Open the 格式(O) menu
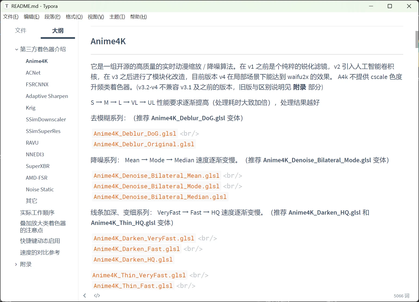Viewport: 419px width, 302px height. pos(74,17)
